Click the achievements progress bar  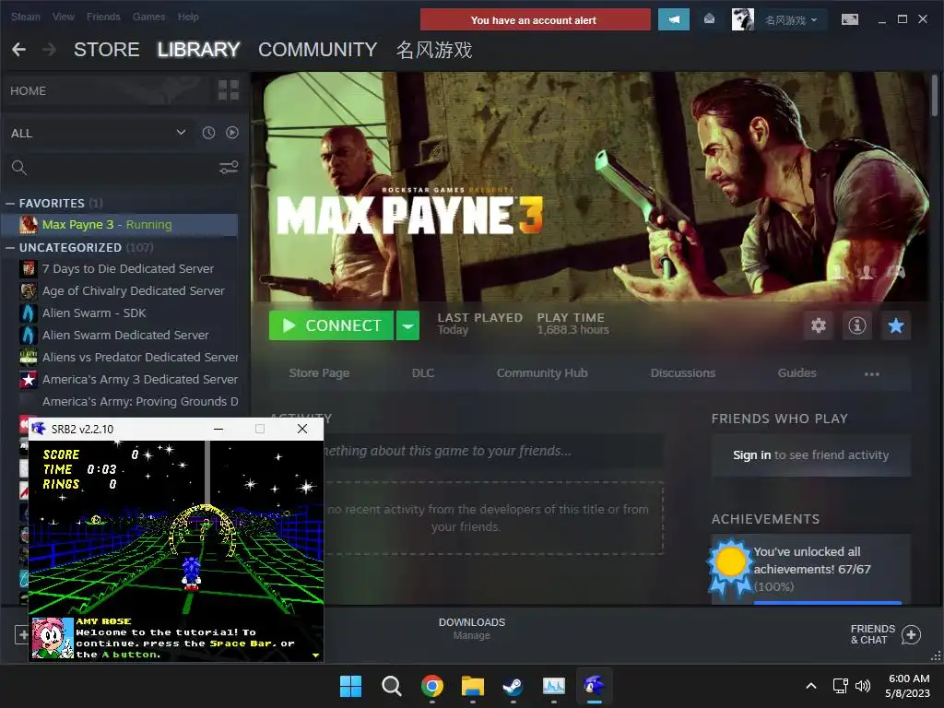(828, 602)
